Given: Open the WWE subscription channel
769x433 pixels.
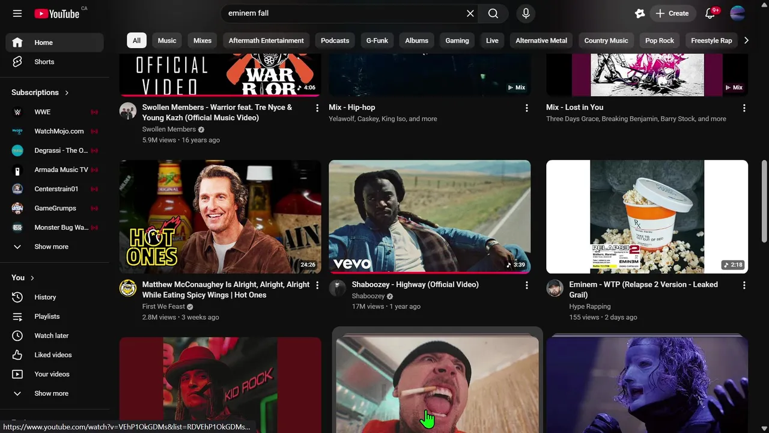Looking at the screenshot, I should [x=55, y=112].
